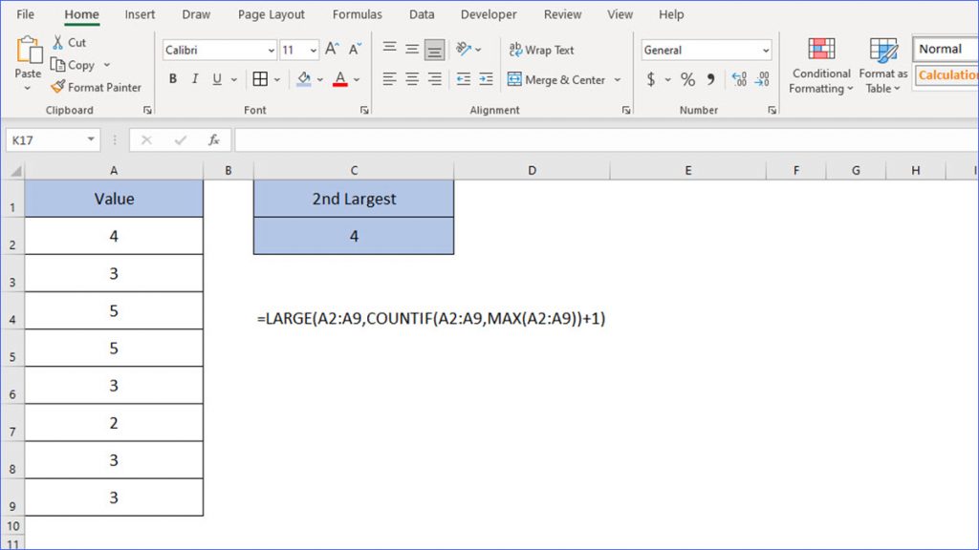Activate the Format Painter
This screenshot has height=550, width=979.
[x=97, y=87]
